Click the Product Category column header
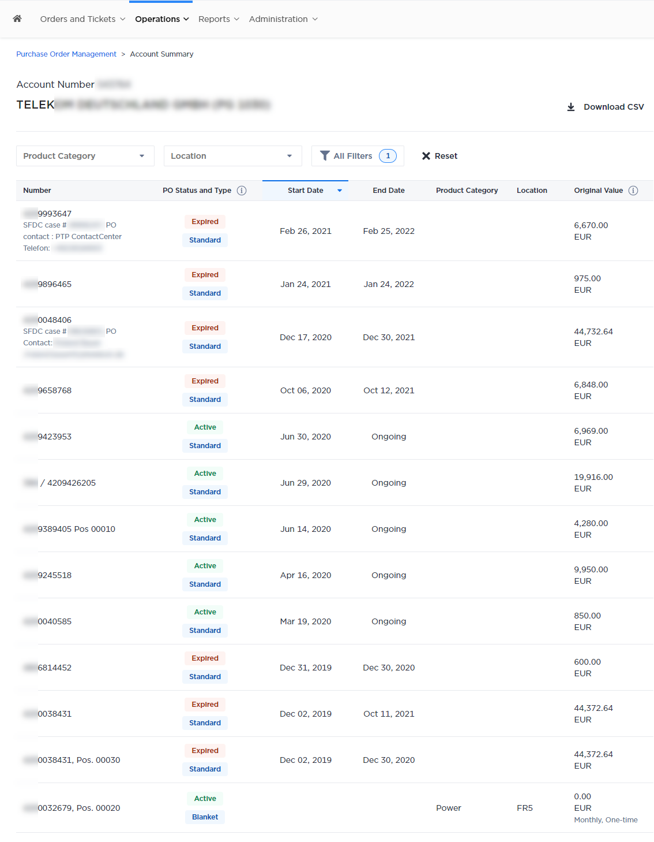The image size is (654, 842). [x=467, y=191]
